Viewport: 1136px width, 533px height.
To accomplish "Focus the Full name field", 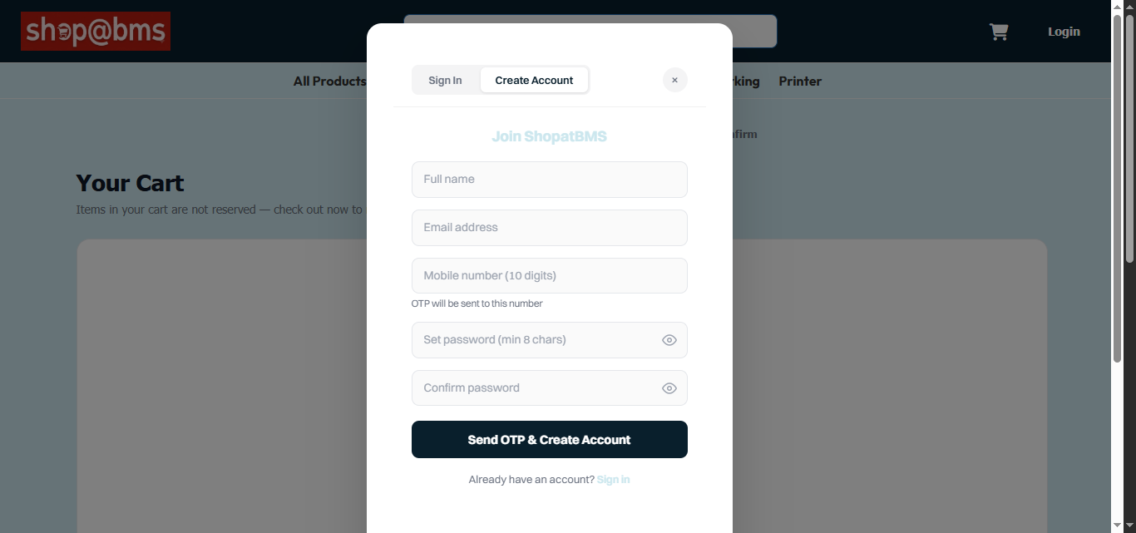I will tap(550, 180).
